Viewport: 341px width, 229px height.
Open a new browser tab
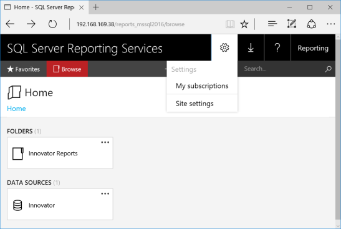click(95, 7)
